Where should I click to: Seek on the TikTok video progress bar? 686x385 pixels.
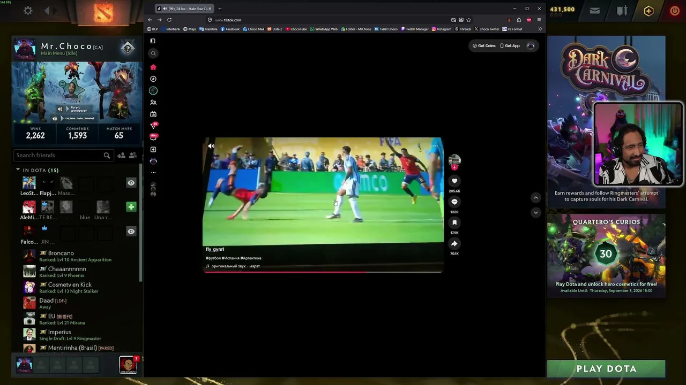pos(323,272)
